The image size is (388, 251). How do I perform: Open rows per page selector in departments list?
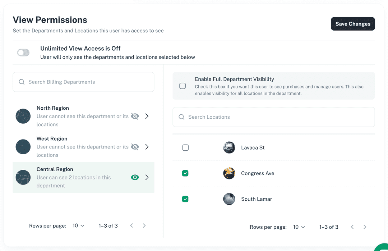[79, 225]
